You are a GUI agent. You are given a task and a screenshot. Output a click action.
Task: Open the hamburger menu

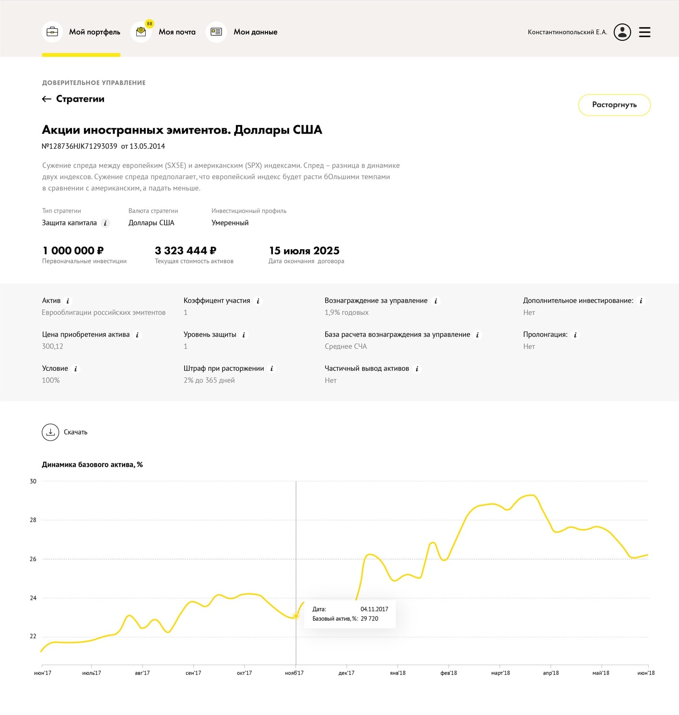(x=645, y=32)
